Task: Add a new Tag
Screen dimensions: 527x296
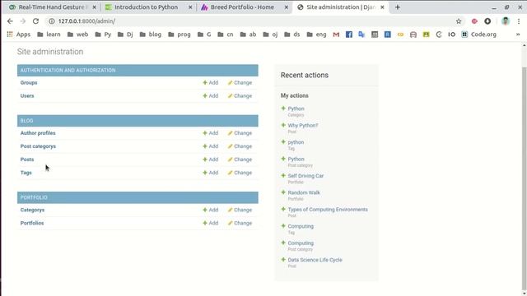Action: tap(211, 173)
